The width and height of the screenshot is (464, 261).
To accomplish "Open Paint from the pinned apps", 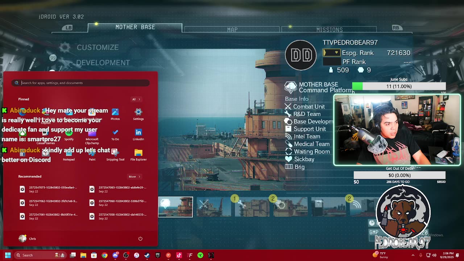I will [92, 155].
